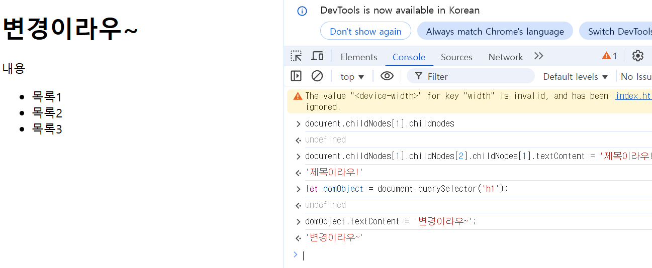Open the Default levels dropdown
This screenshot has width=652, height=268.
[576, 77]
